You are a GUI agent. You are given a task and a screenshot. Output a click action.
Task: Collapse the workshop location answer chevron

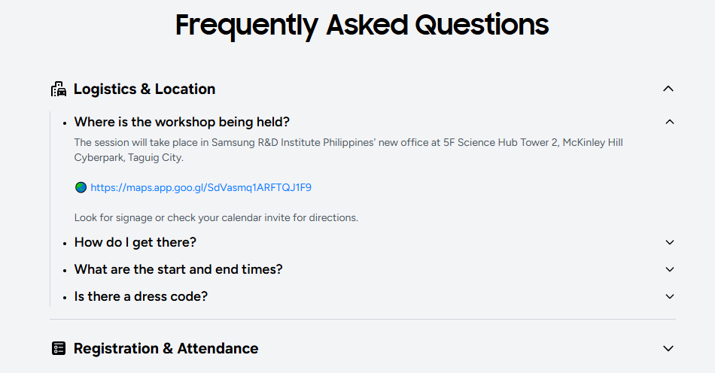670,122
